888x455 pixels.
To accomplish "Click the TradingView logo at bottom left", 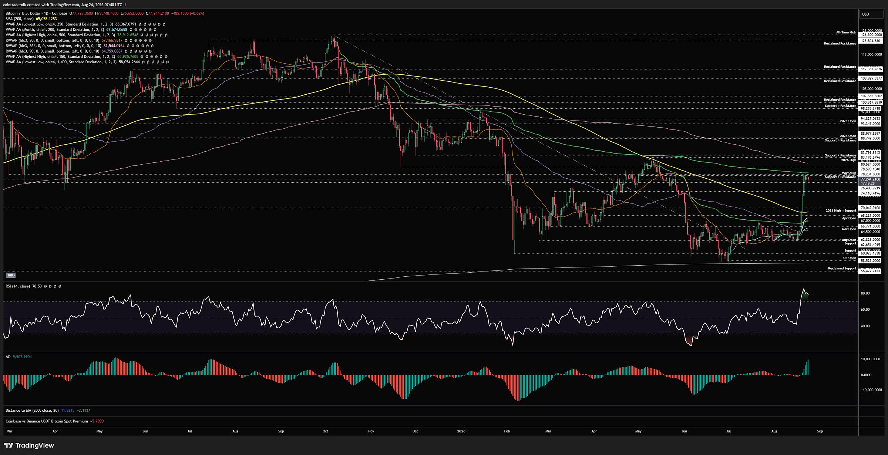I will 29,445.
